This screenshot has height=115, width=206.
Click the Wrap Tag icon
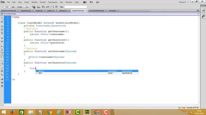point(2,68)
